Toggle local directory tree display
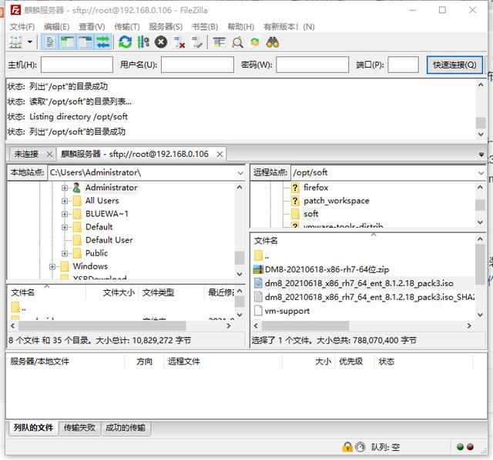 tap(67, 42)
